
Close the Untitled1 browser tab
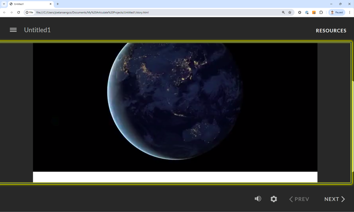click(50, 4)
